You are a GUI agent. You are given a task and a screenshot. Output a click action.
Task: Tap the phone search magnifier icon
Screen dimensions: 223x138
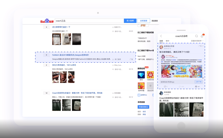click(x=196, y=36)
